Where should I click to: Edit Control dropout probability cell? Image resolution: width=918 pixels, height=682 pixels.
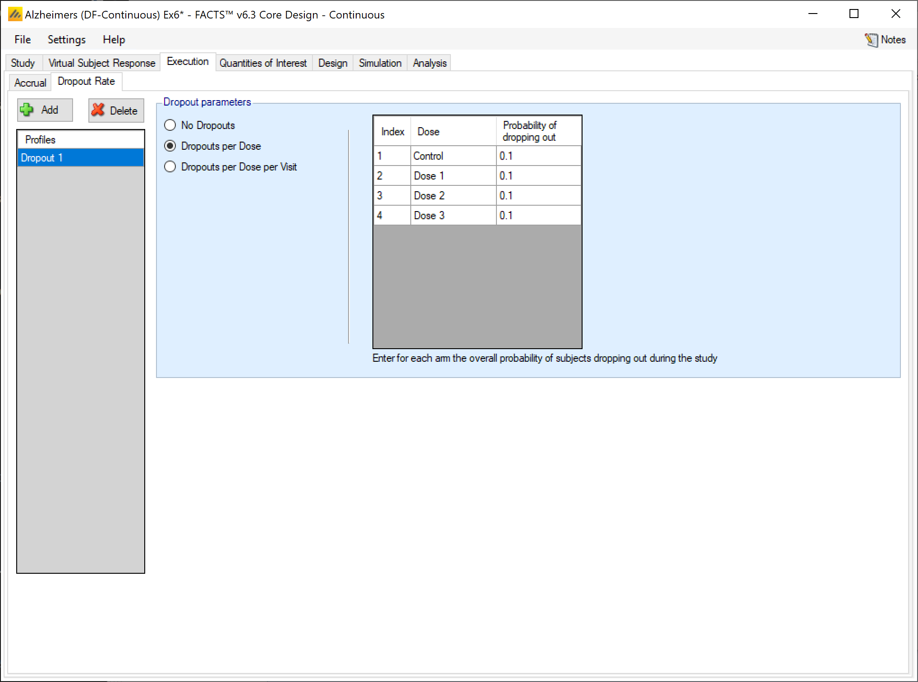538,156
